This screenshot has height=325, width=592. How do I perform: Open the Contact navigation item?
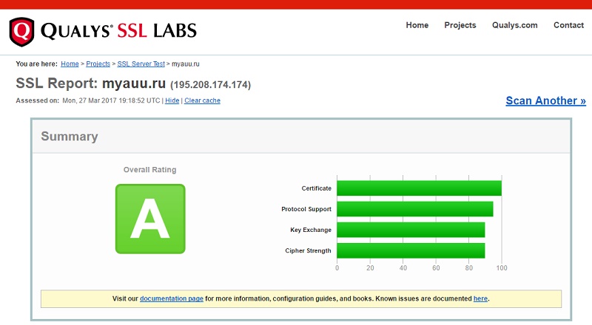pos(568,25)
